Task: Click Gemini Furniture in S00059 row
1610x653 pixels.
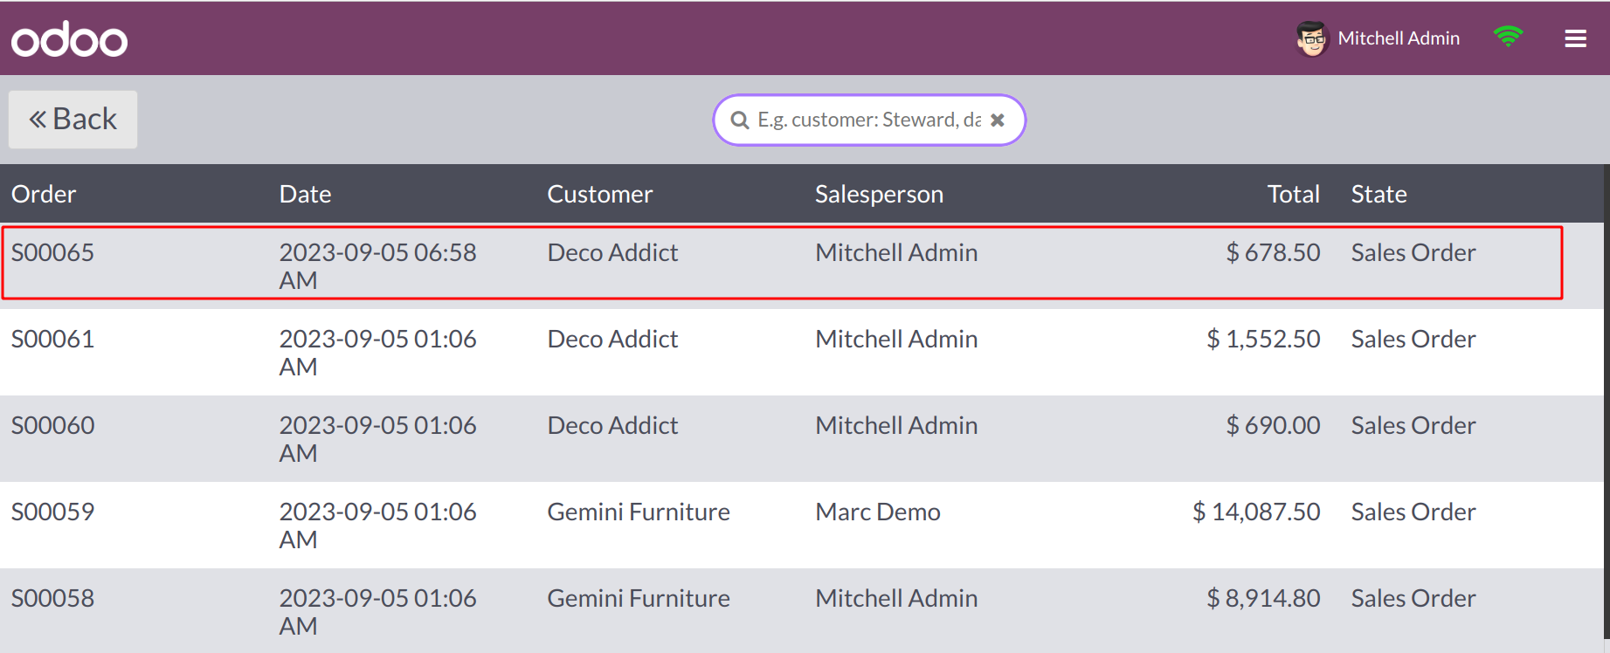Action: [x=639, y=512]
